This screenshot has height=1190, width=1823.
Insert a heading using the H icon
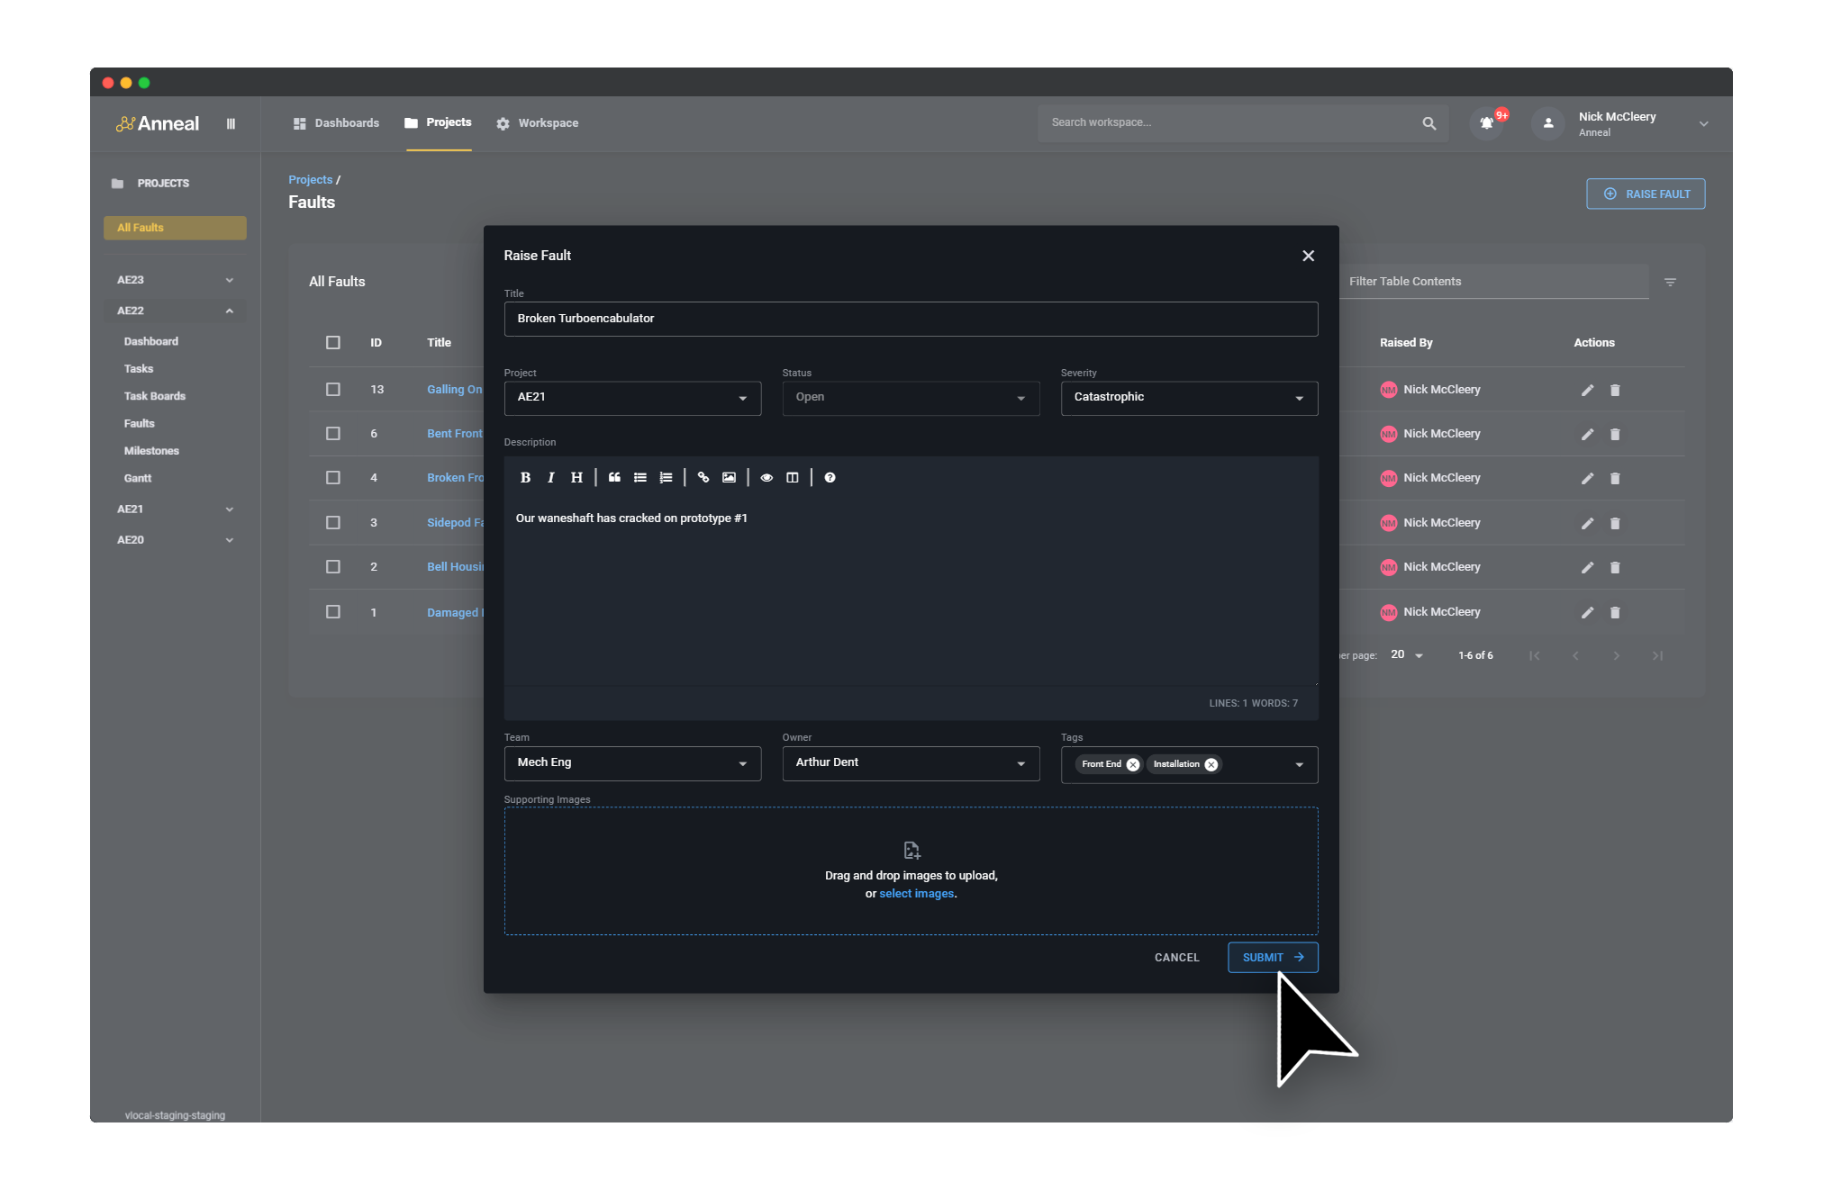[576, 477]
